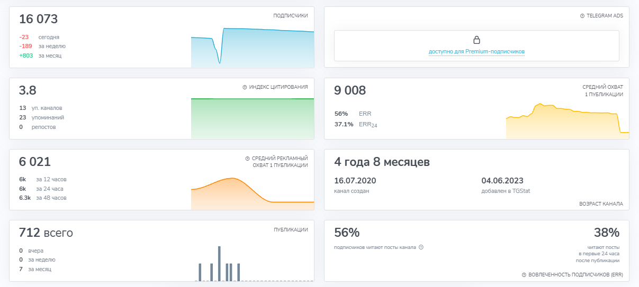Click the TELEGRAM ADS label

pos(605,16)
